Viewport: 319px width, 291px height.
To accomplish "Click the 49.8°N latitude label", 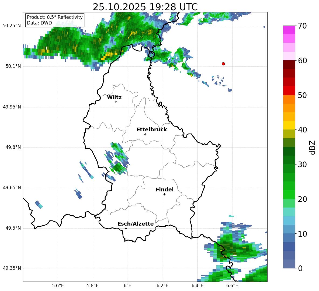I will (x=13, y=147).
